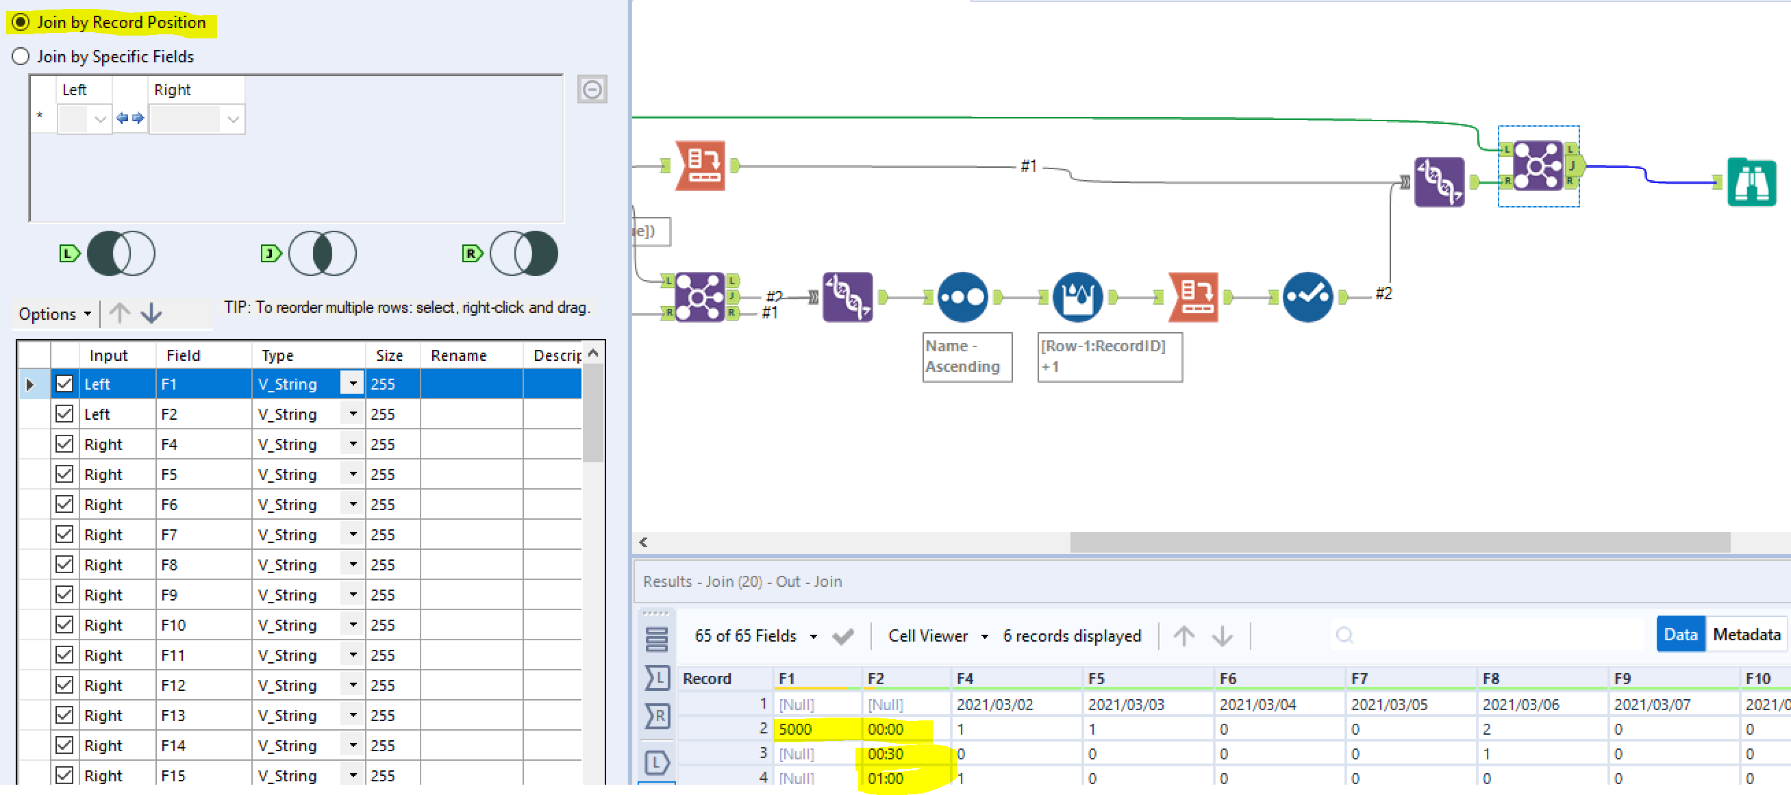Uncheck the Right F4 field checkbox
1791x795 pixels.
click(64, 443)
